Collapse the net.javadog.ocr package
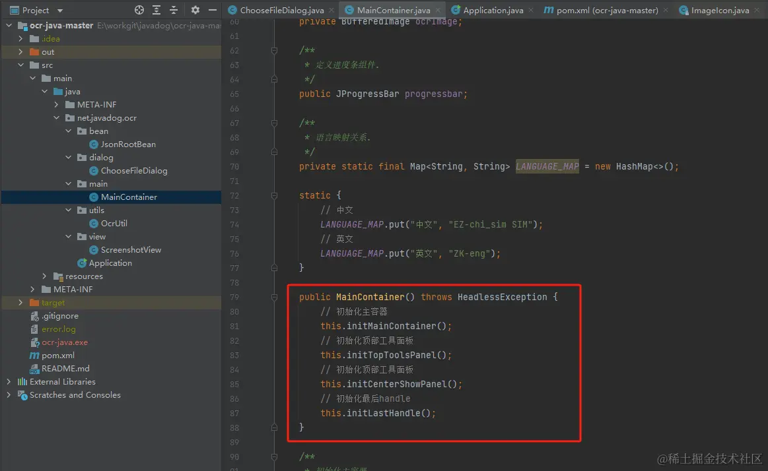Image resolution: width=768 pixels, height=471 pixels. coord(56,117)
